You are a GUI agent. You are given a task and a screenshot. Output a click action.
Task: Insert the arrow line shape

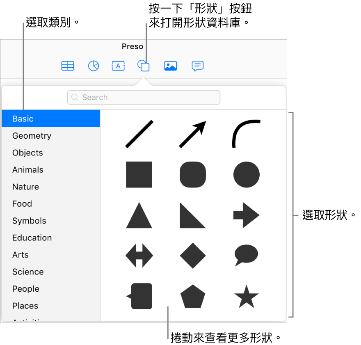pos(193,134)
